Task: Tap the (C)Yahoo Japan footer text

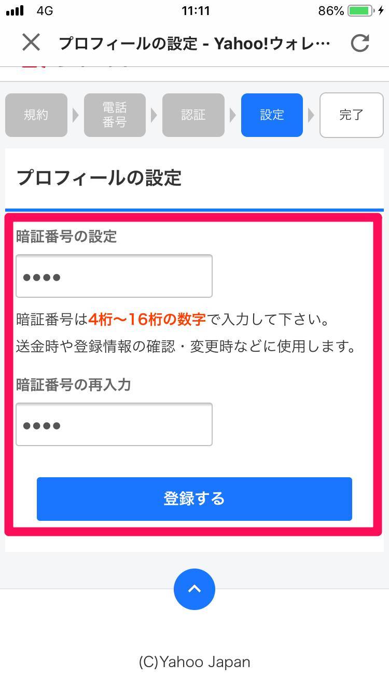Action: pos(195,662)
